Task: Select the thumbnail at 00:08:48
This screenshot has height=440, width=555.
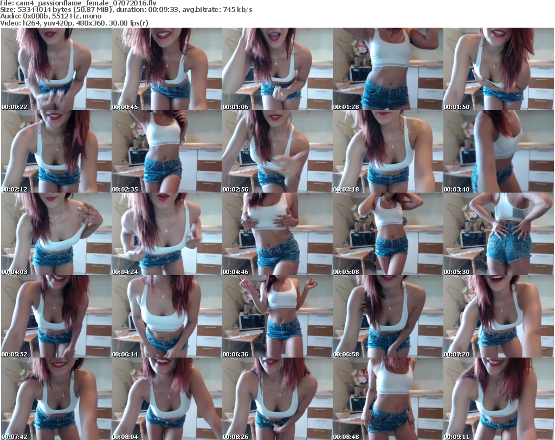Action: pos(388,399)
